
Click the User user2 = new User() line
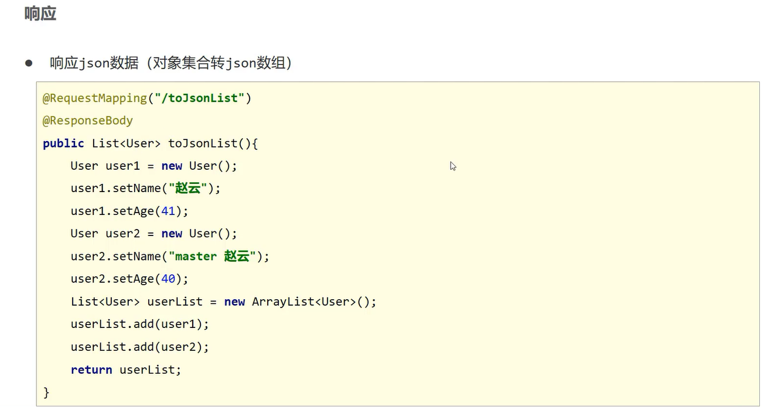click(x=154, y=234)
